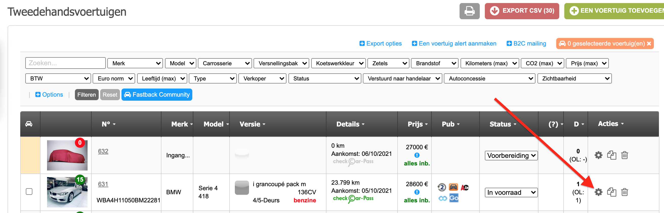Focus the Zoeken search field
The image size is (664, 213).
click(x=66, y=63)
